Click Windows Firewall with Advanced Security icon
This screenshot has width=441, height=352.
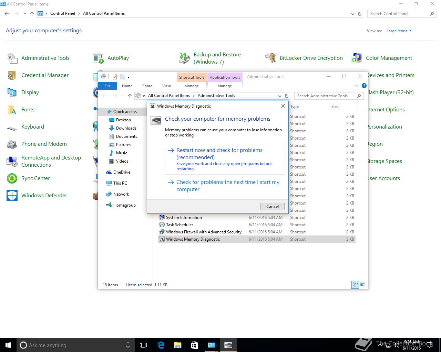[x=162, y=232]
